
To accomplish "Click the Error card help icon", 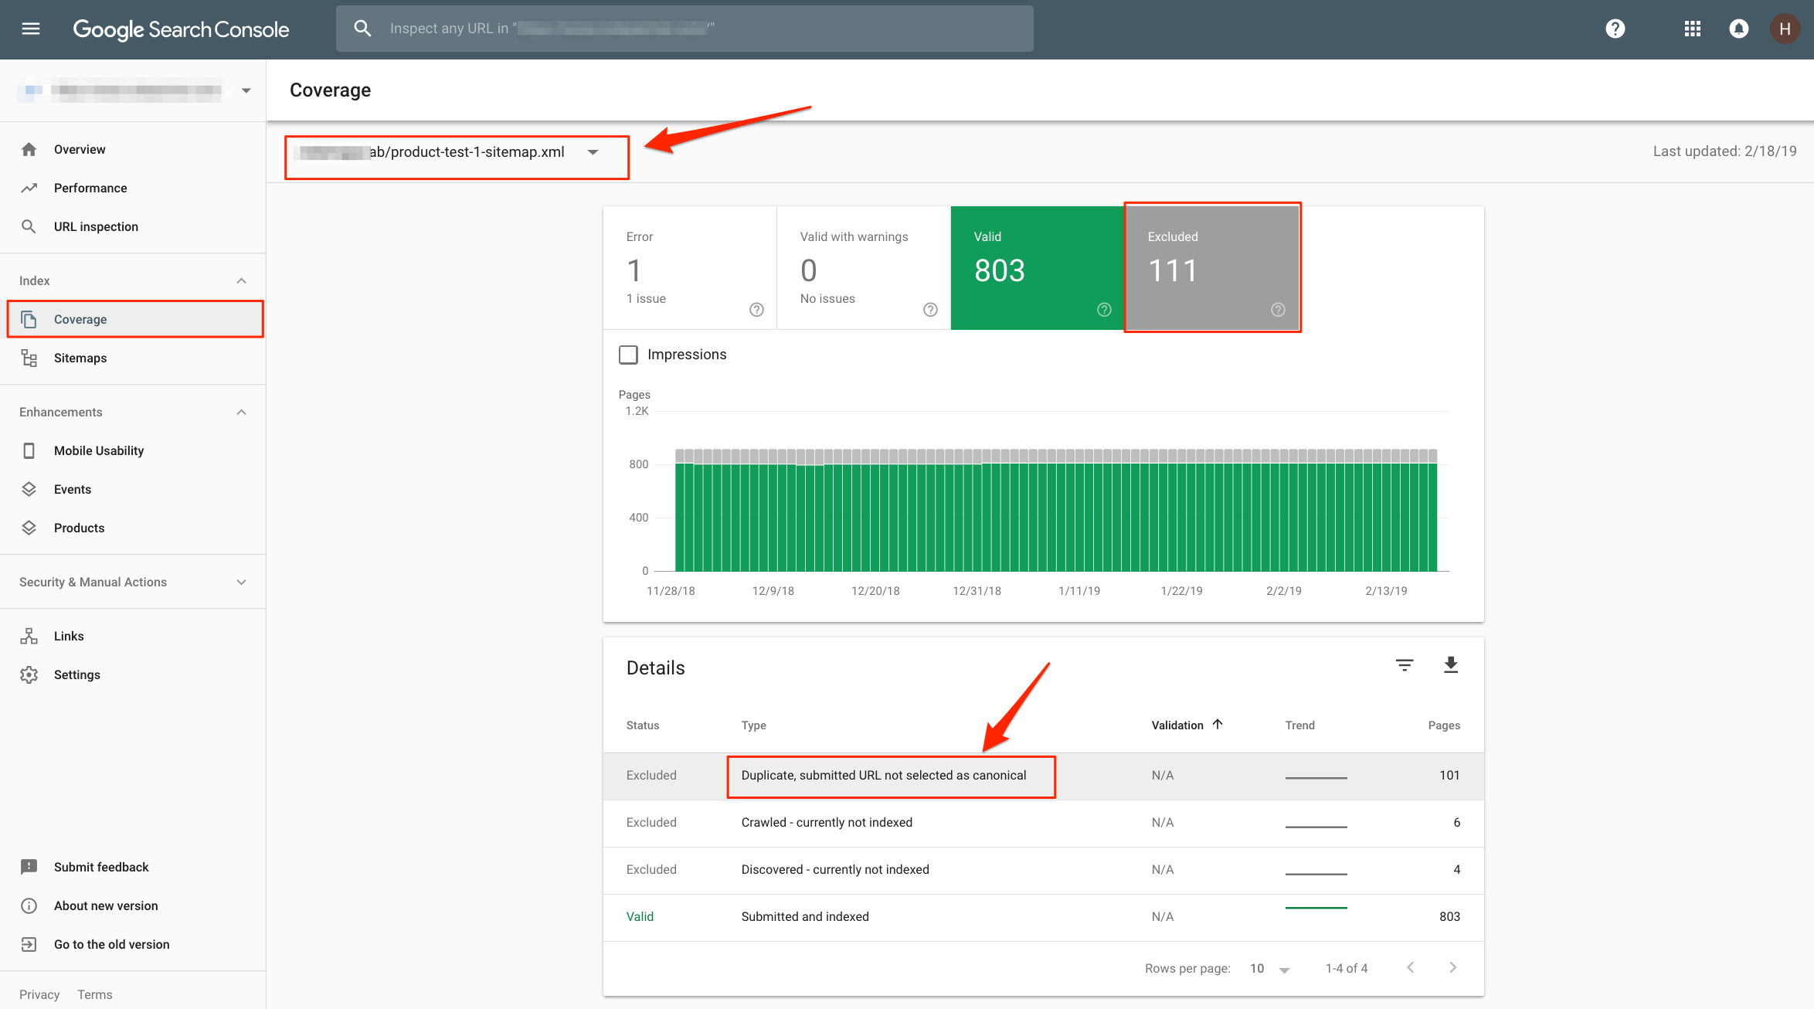I will pyautogui.click(x=756, y=310).
